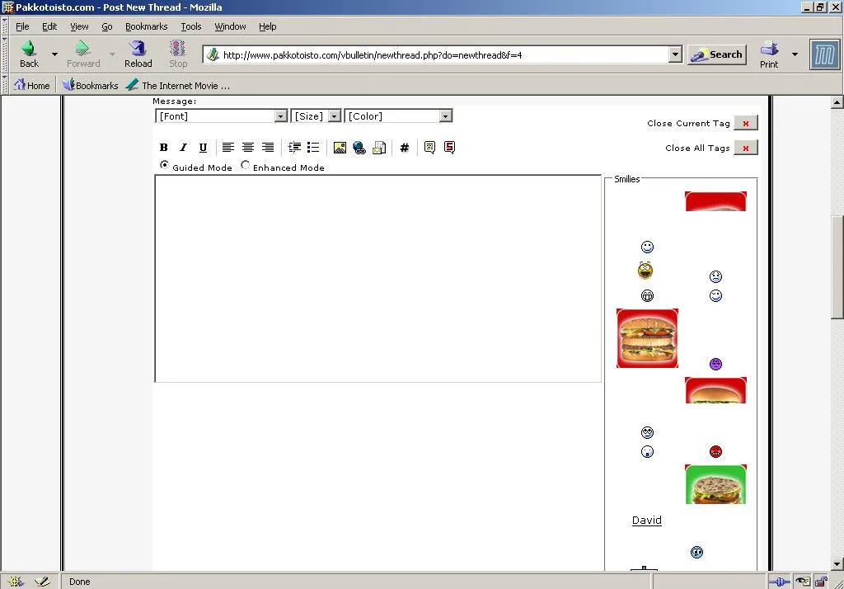The width and height of the screenshot is (844, 589).
Task: Open the Bookmarks menu
Action: pos(146,26)
